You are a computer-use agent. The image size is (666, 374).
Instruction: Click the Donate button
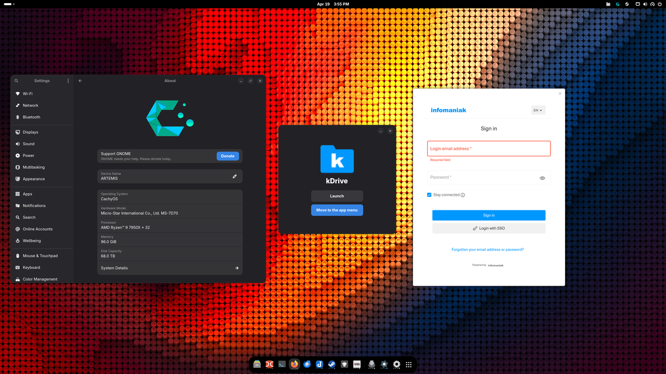[228, 156]
